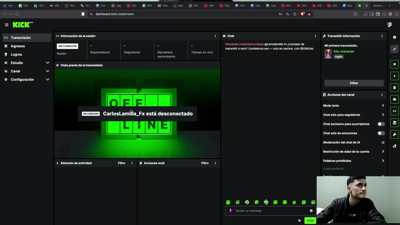Switch to the browser tab labeled Gan

tap(178, 6)
